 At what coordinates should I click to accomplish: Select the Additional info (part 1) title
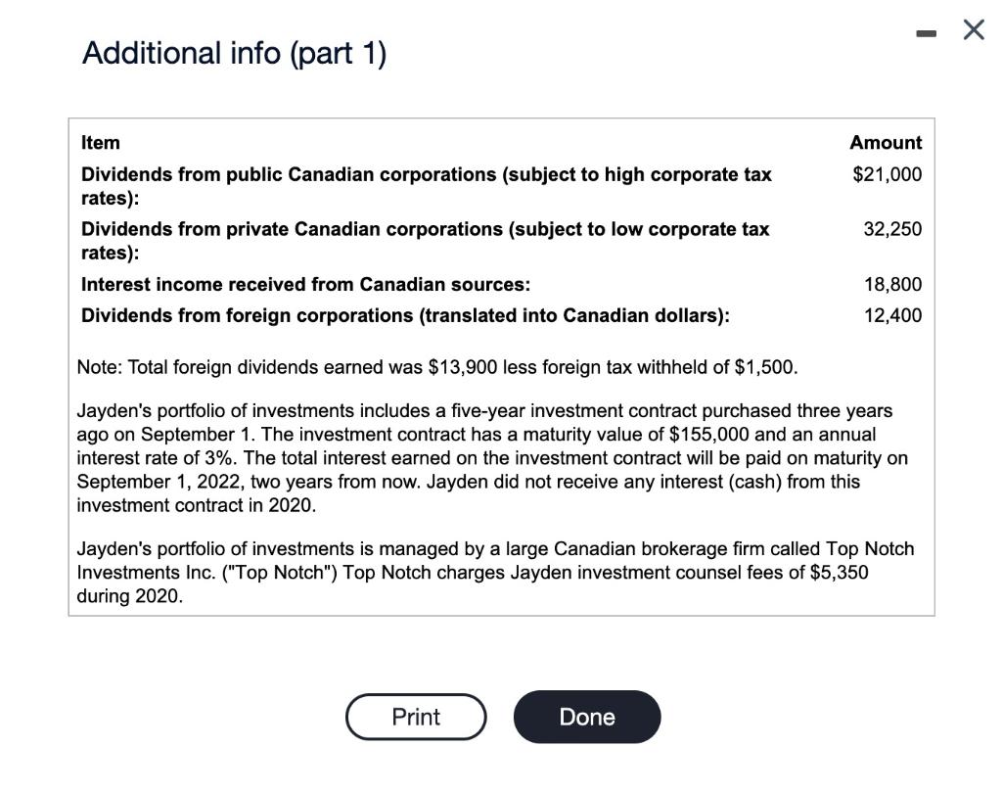coord(234,53)
